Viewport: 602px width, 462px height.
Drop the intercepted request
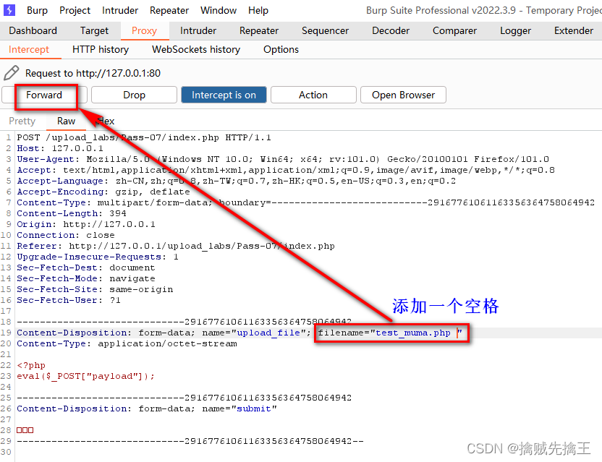pyautogui.click(x=134, y=95)
